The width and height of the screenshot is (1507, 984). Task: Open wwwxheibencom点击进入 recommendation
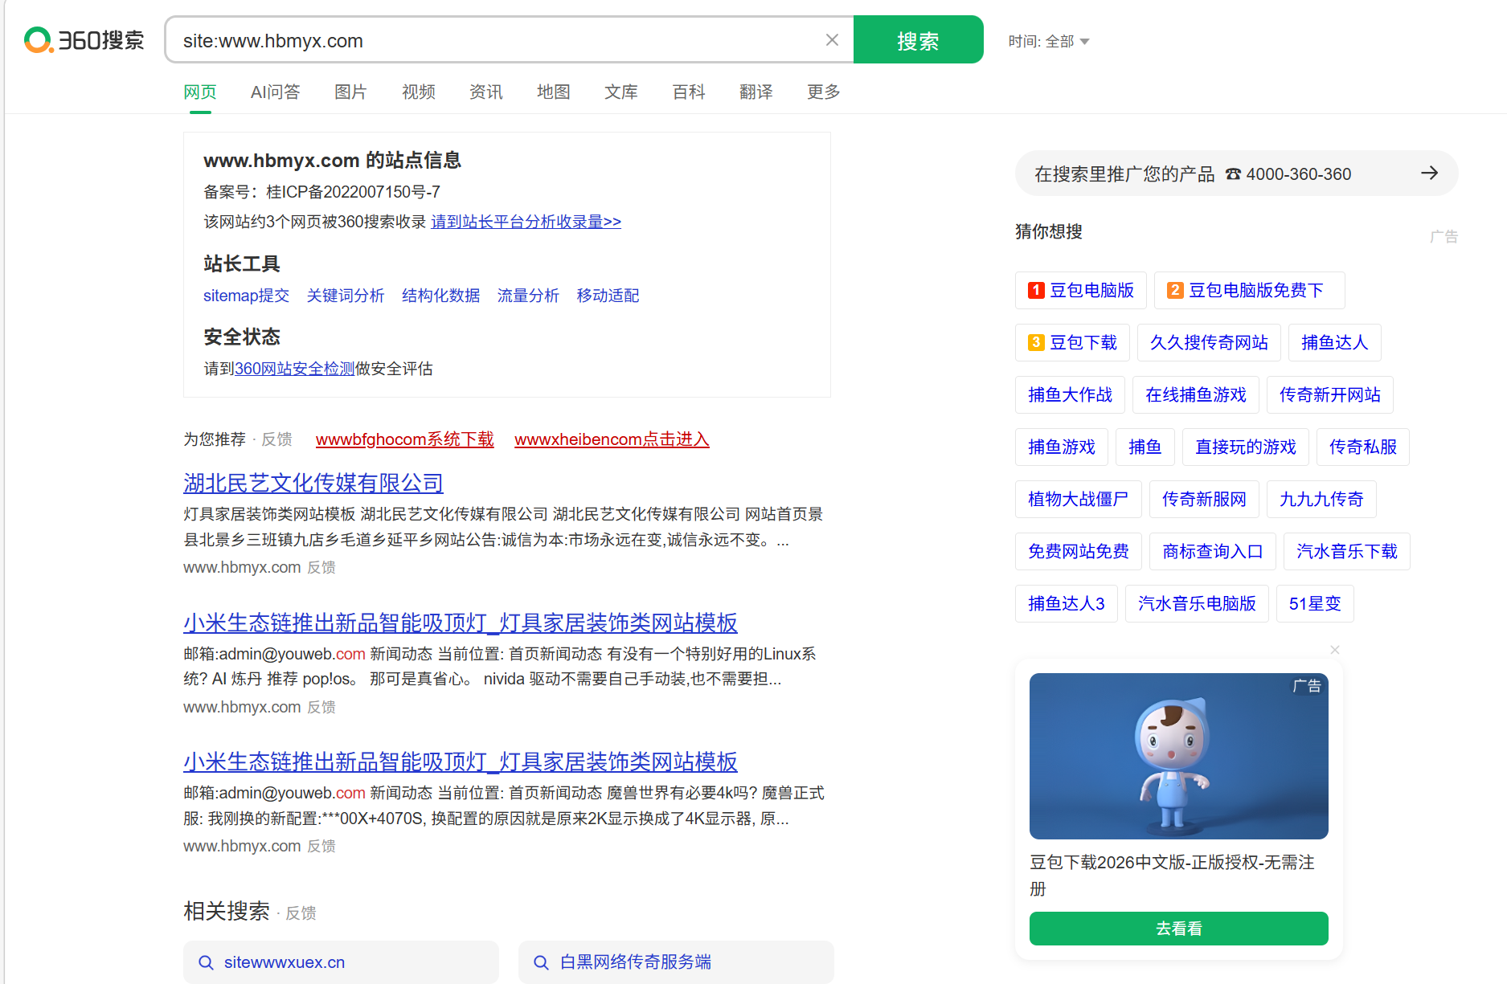click(x=612, y=439)
